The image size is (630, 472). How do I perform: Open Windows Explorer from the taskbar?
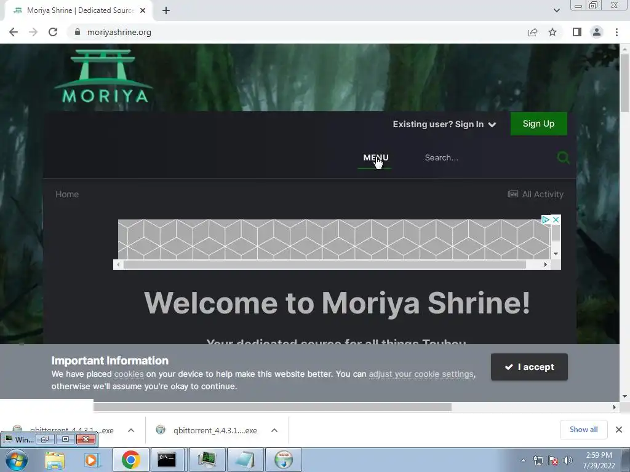coord(55,460)
